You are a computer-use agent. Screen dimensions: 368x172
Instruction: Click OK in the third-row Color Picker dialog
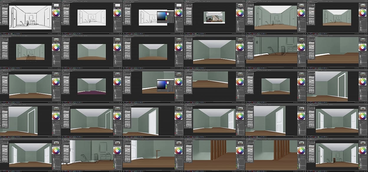click(172, 81)
